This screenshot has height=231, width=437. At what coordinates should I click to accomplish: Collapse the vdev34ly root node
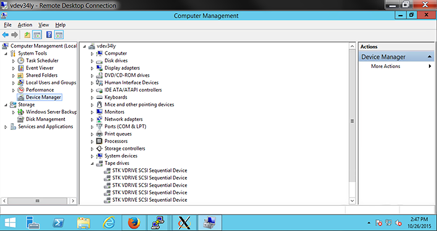(x=85, y=47)
